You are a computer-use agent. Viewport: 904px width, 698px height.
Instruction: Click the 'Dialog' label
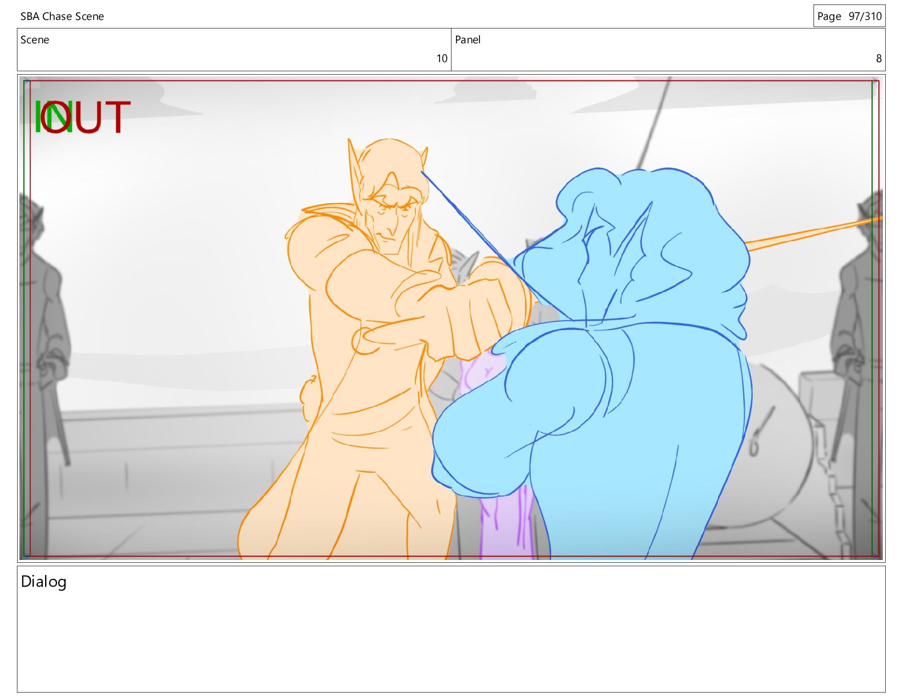[x=44, y=582]
